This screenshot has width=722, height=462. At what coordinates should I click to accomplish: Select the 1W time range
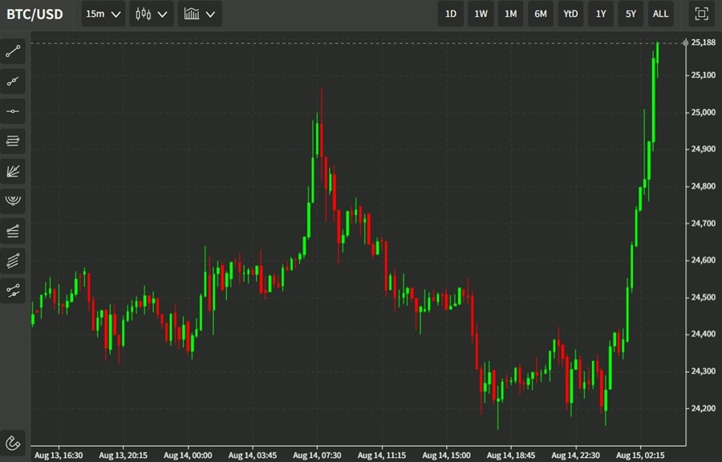click(x=481, y=14)
